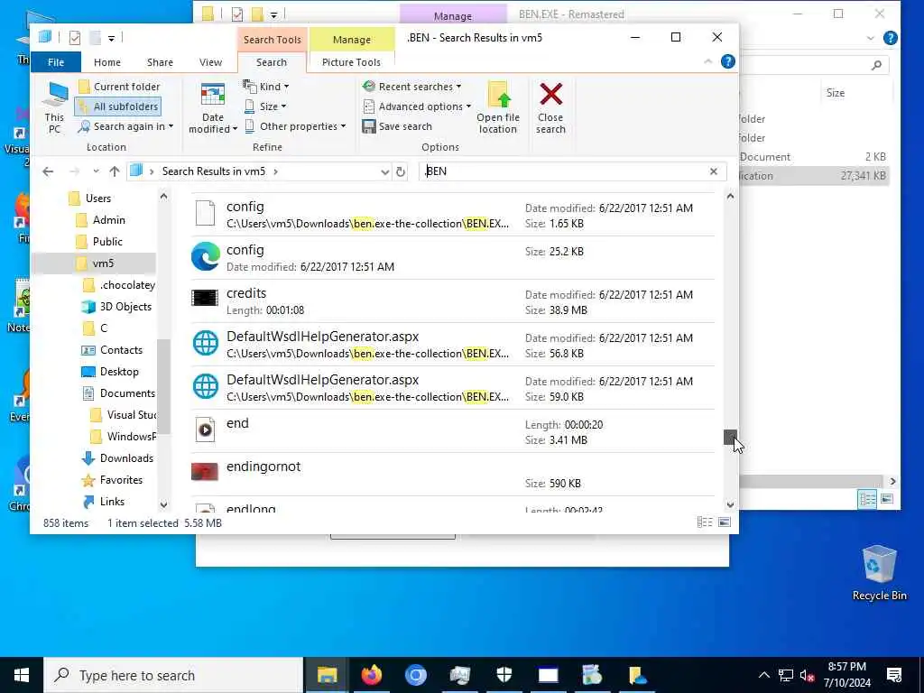Click the Open file location button

pos(498,108)
